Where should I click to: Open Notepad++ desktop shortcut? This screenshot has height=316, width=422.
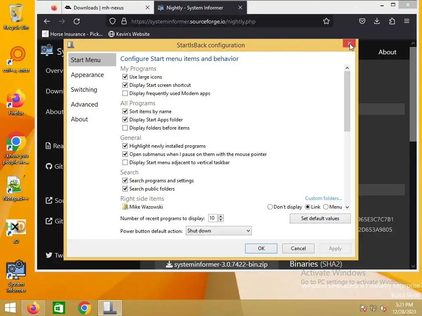click(16, 188)
